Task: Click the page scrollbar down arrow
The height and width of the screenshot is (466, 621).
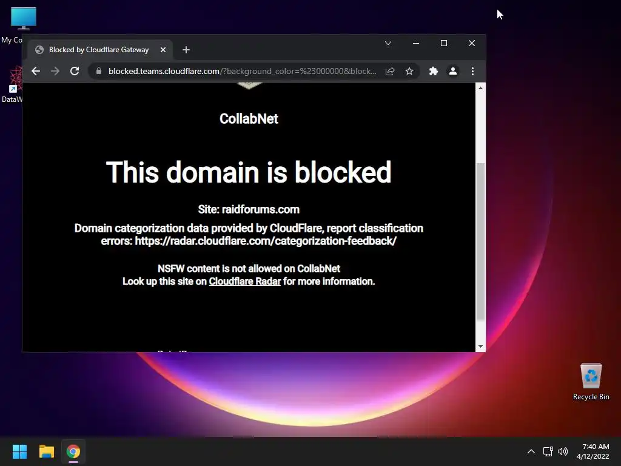Action: [480, 346]
